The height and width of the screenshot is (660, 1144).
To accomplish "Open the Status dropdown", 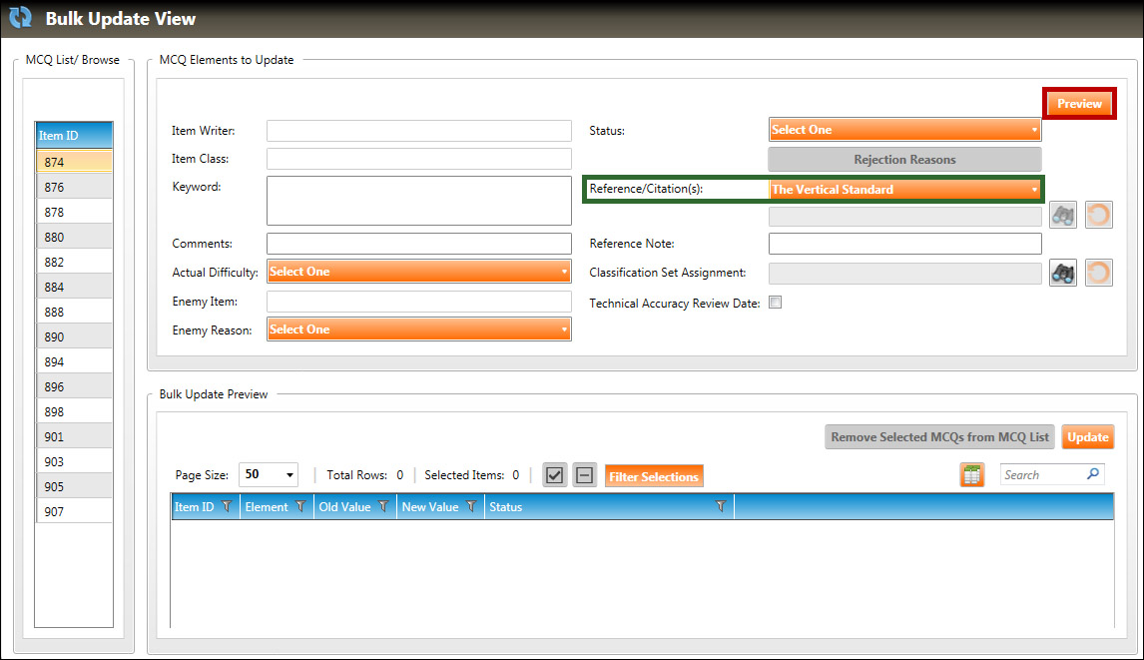I will coord(904,130).
